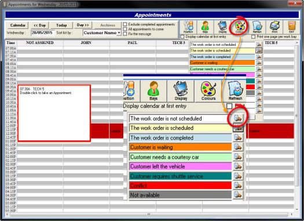
Task: Advance with Day >> button
Action: pyautogui.click(x=83, y=25)
